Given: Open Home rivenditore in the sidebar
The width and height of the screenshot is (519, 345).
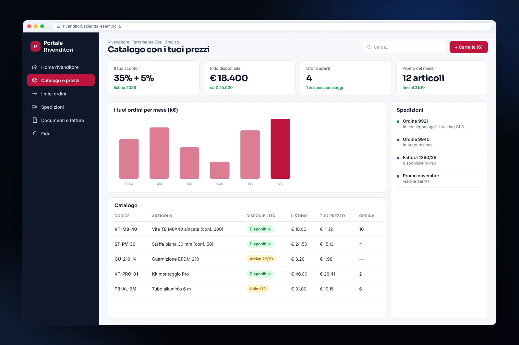Looking at the screenshot, I should pos(61,67).
